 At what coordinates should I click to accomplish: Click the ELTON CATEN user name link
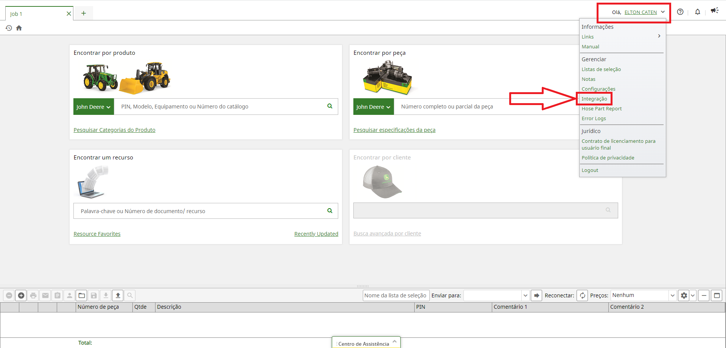(x=640, y=12)
